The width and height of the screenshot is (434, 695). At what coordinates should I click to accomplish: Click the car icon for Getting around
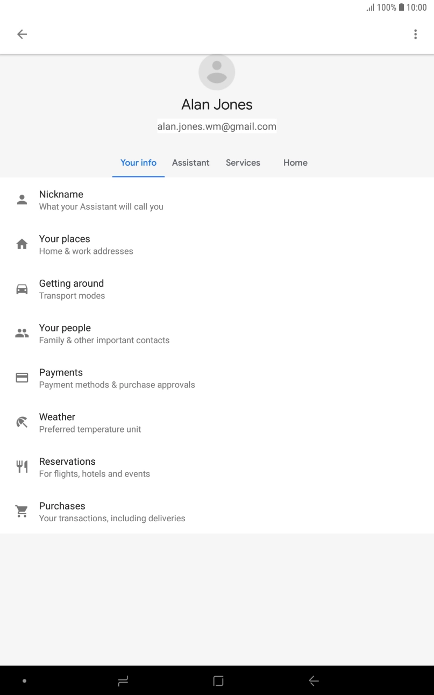(22, 289)
